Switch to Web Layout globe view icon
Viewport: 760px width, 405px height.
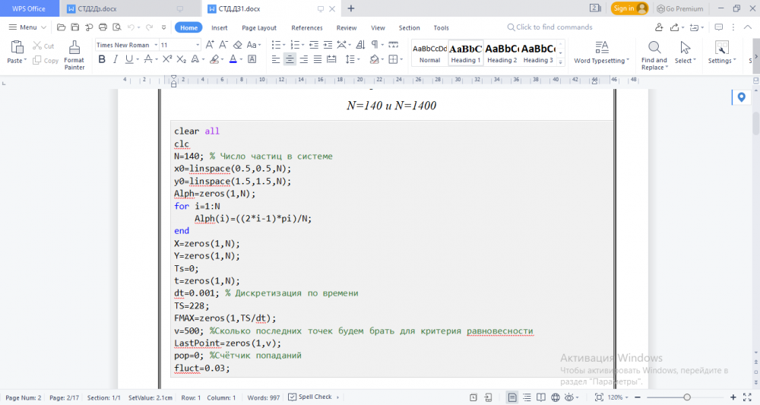pyautogui.click(x=556, y=397)
